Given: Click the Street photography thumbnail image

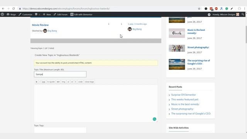Looking at the screenshot, I should 177,48.
